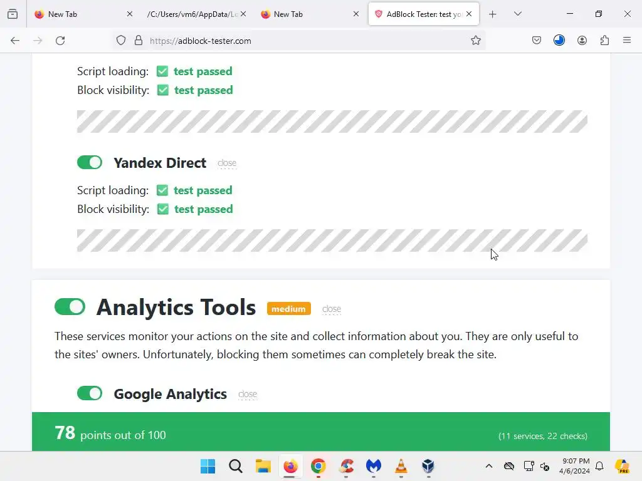This screenshot has height=481, width=642.
Task: Click the striped placeholder under Yandex Direct
Action: click(x=332, y=240)
